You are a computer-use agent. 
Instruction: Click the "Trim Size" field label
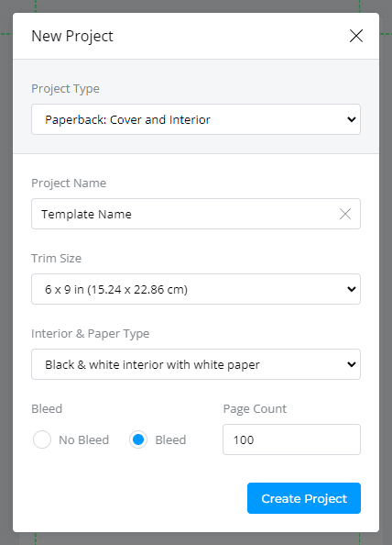click(56, 258)
